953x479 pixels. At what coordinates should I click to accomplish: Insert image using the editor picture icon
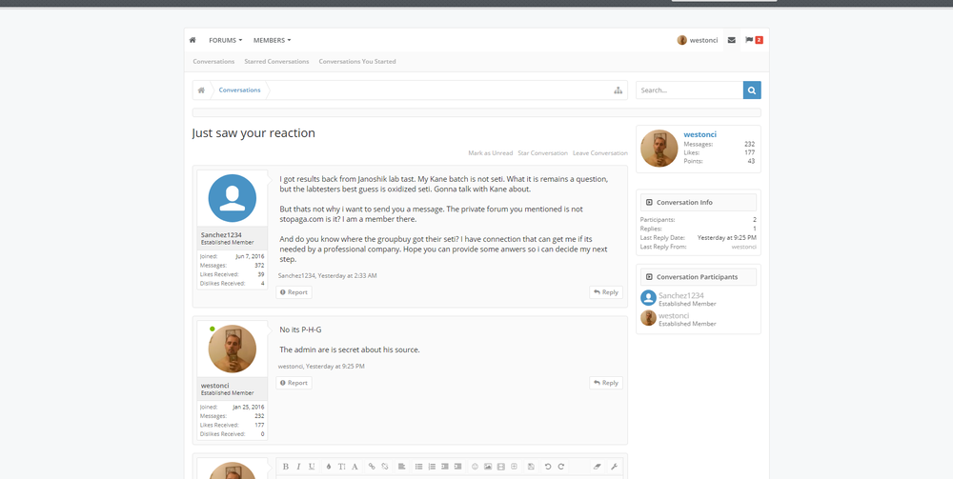488,467
